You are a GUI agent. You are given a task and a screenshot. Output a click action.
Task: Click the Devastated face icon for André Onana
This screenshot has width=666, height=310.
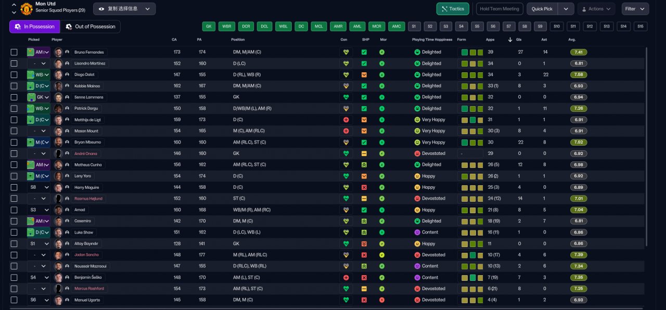(x=417, y=153)
